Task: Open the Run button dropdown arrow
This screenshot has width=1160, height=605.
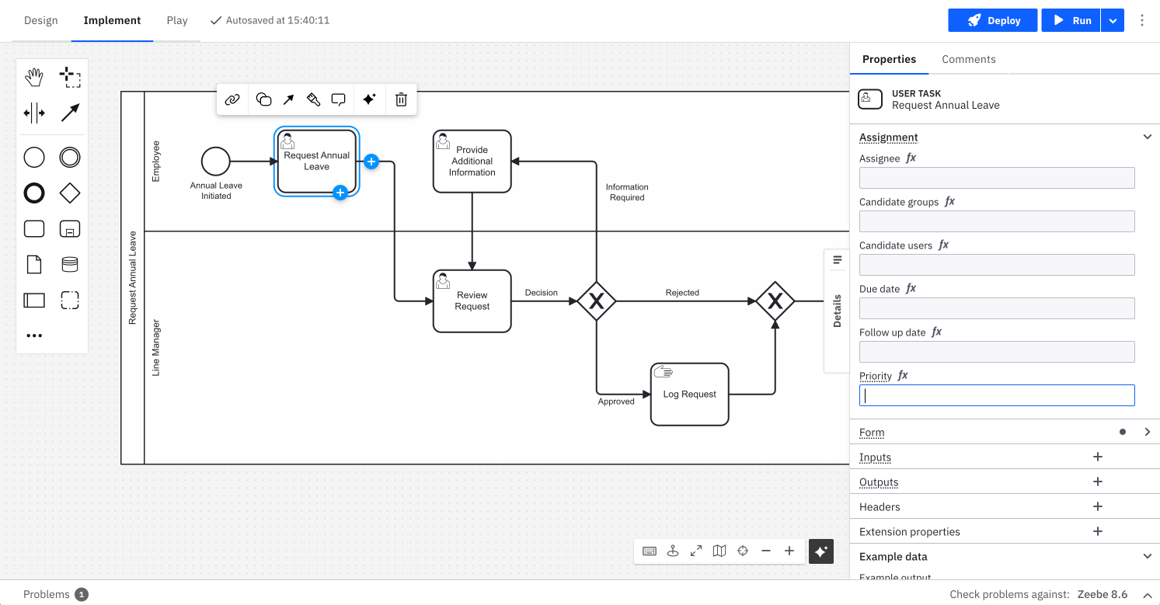Action: 1113,20
